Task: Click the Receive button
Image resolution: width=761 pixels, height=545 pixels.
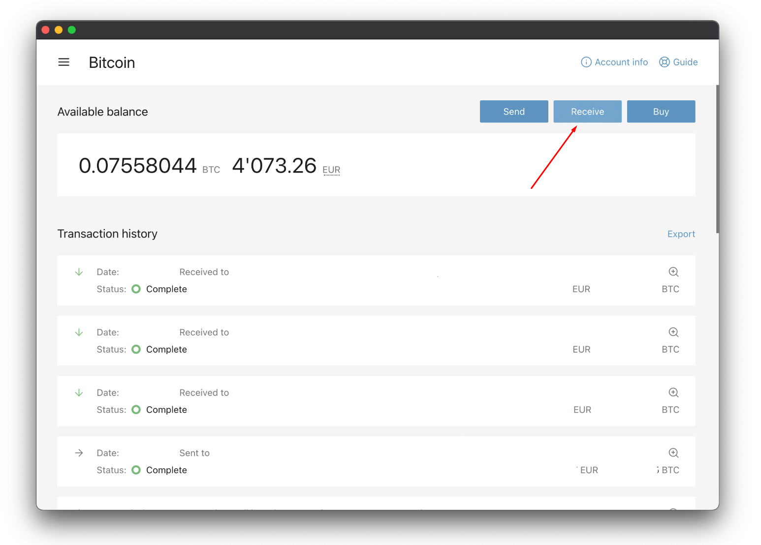Action: pyautogui.click(x=587, y=112)
